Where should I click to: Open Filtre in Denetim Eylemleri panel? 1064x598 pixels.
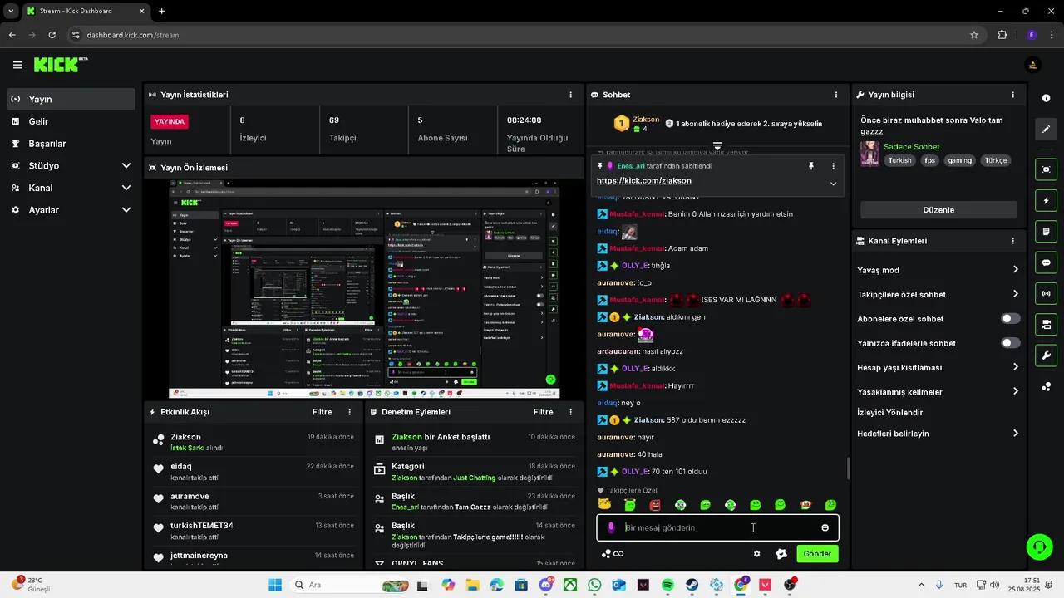pyautogui.click(x=543, y=412)
